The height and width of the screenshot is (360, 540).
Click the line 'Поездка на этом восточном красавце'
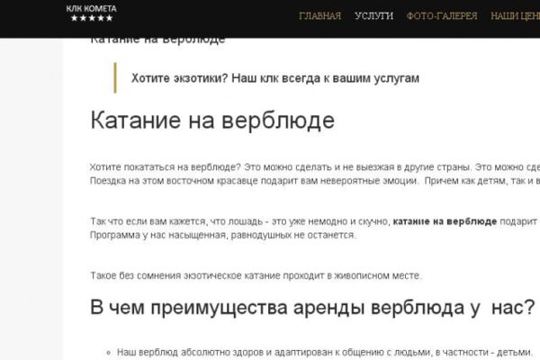click(315, 181)
